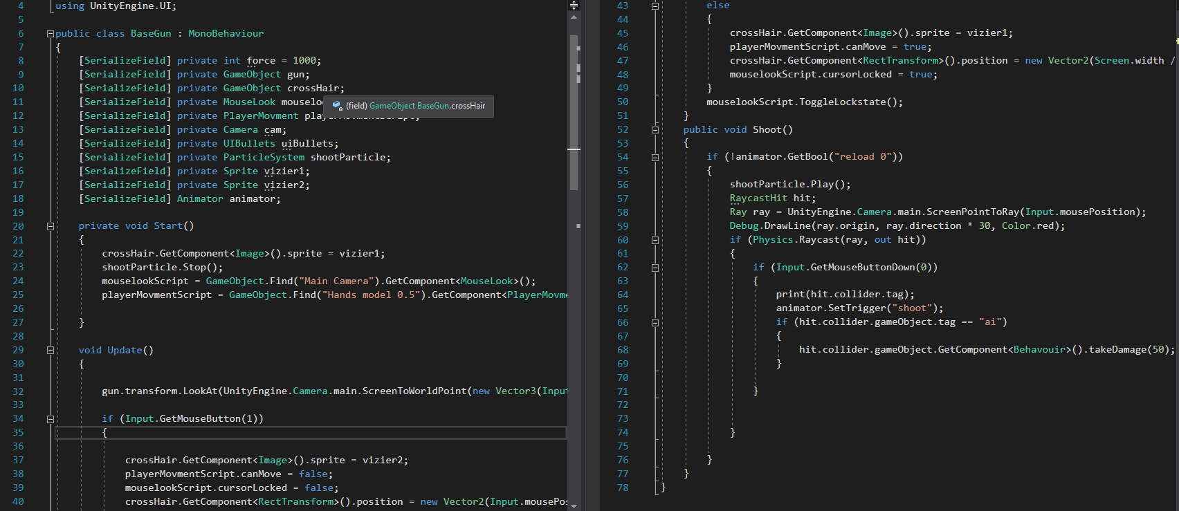Viewport: 1179px width, 511px height.
Task: Click the left pane scrollbar down arrow
Action: (574, 505)
